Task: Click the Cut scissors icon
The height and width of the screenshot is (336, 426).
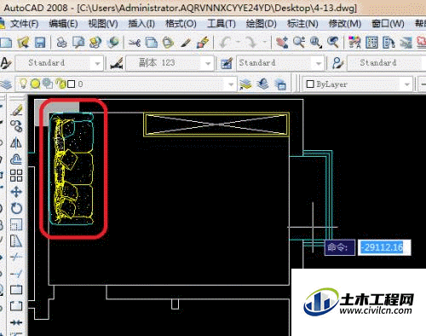Action: 135,43
